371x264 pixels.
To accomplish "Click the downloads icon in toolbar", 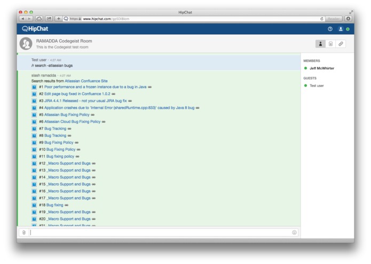I will 348,19.
